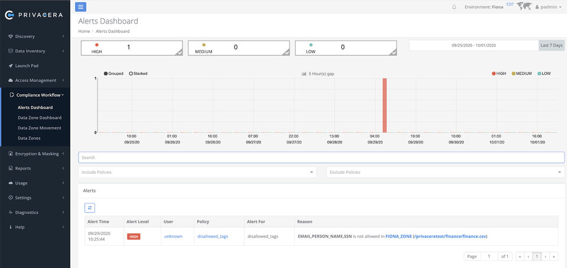The height and width of the screenshot is (268, 567).
Task: Go to the previous alerts page
Action: 528,256
